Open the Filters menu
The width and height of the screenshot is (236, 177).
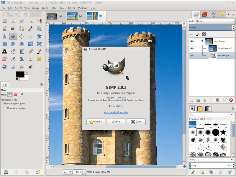tap(71, 8)
